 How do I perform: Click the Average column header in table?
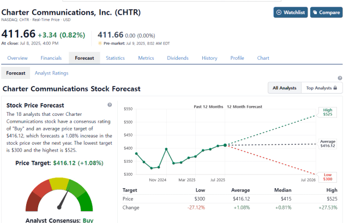240,190
